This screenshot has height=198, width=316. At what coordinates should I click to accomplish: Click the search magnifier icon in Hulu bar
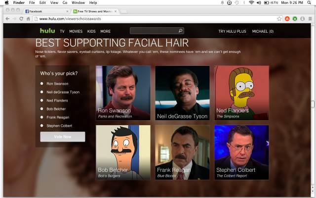(x=180, y=31)
